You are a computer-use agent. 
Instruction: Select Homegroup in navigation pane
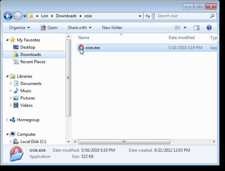pos(28,120)
